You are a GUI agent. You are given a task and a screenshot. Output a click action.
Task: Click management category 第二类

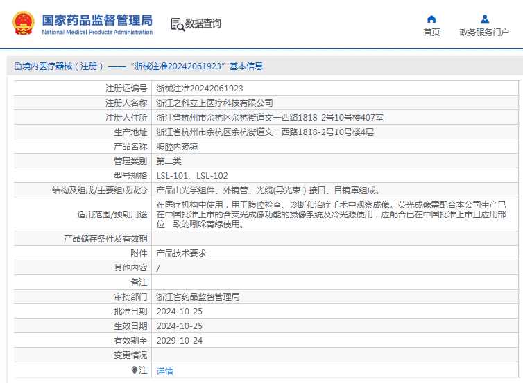pyautogui.click(x=169, y=161)
